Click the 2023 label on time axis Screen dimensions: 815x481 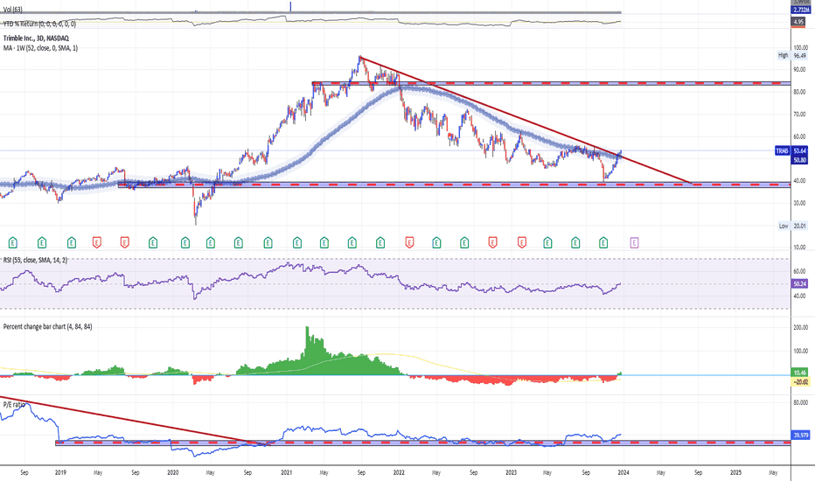click(x=512, y=472)
